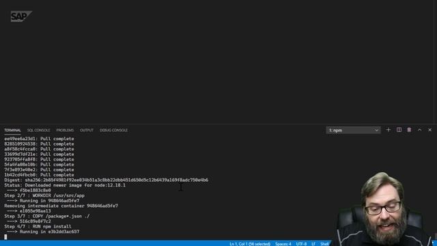Click 'Step 3/7 : COPY /package*.json ./' line

(x=47, y=216)
